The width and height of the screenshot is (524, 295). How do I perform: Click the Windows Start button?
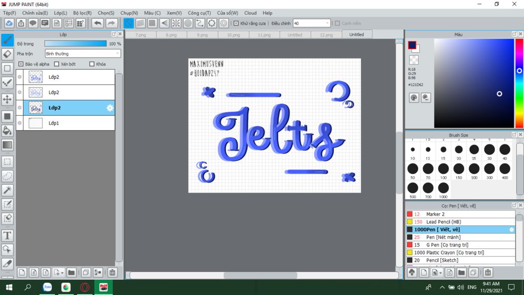(x=9, y=287)
